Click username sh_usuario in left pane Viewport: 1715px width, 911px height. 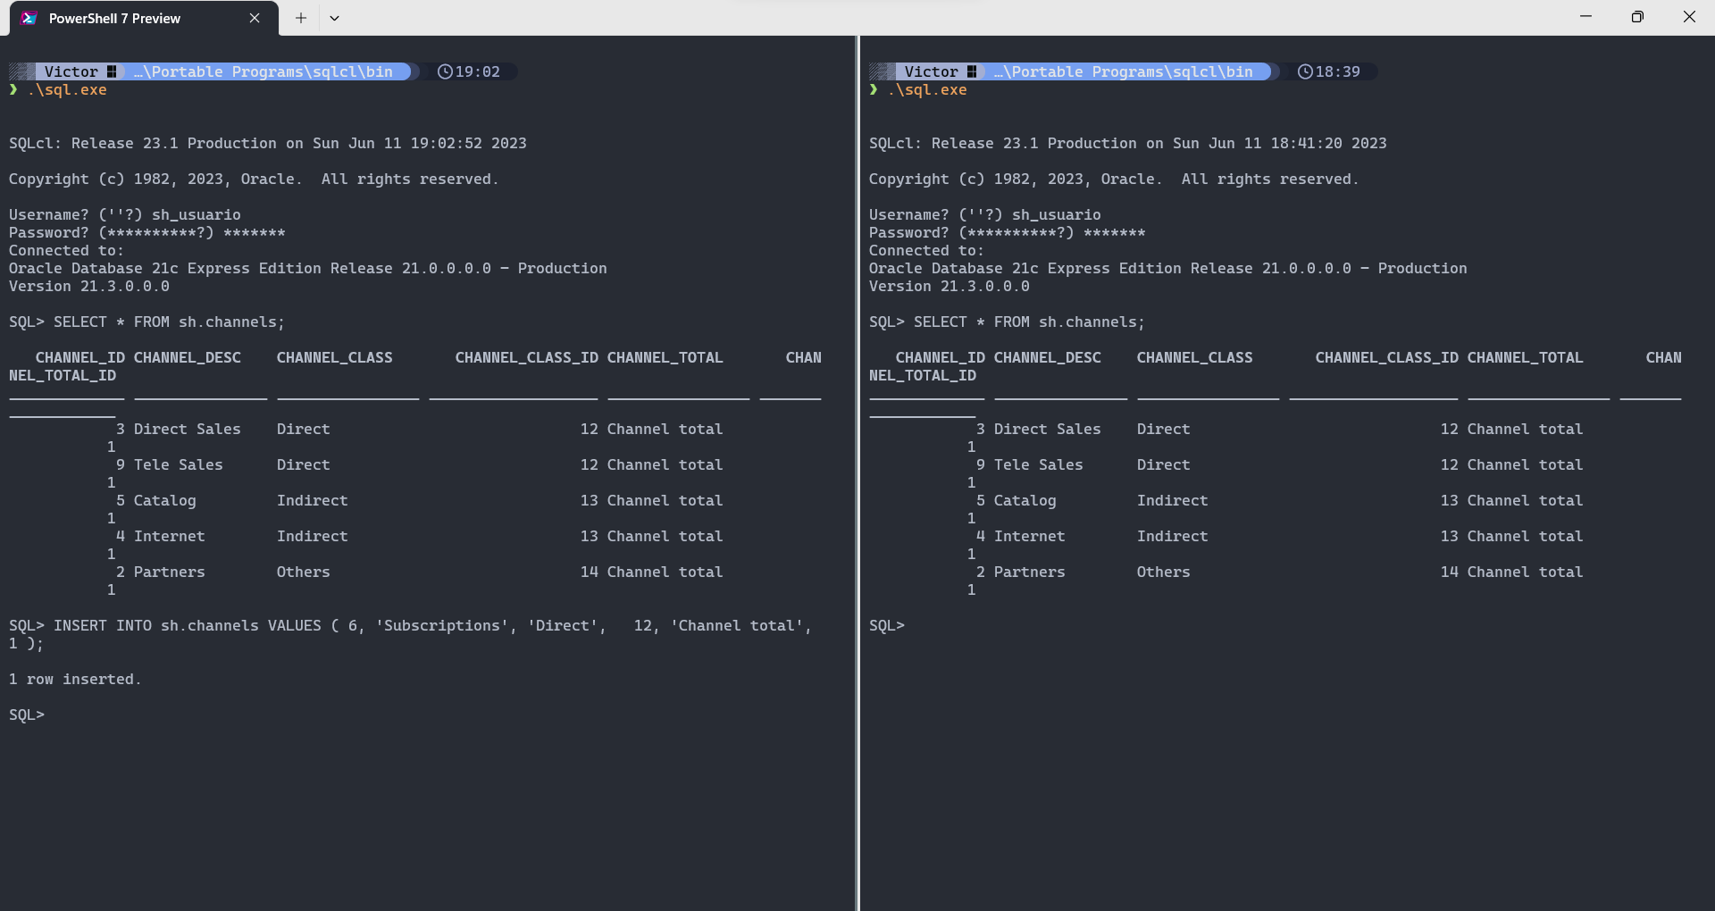click(x=197, y=214)
